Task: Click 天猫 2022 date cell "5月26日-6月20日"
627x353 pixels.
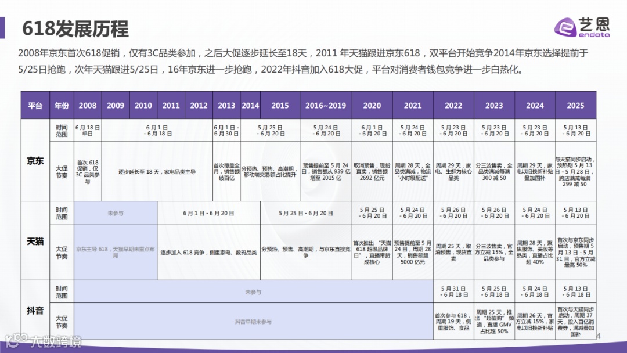Action: tap(453, 212)
